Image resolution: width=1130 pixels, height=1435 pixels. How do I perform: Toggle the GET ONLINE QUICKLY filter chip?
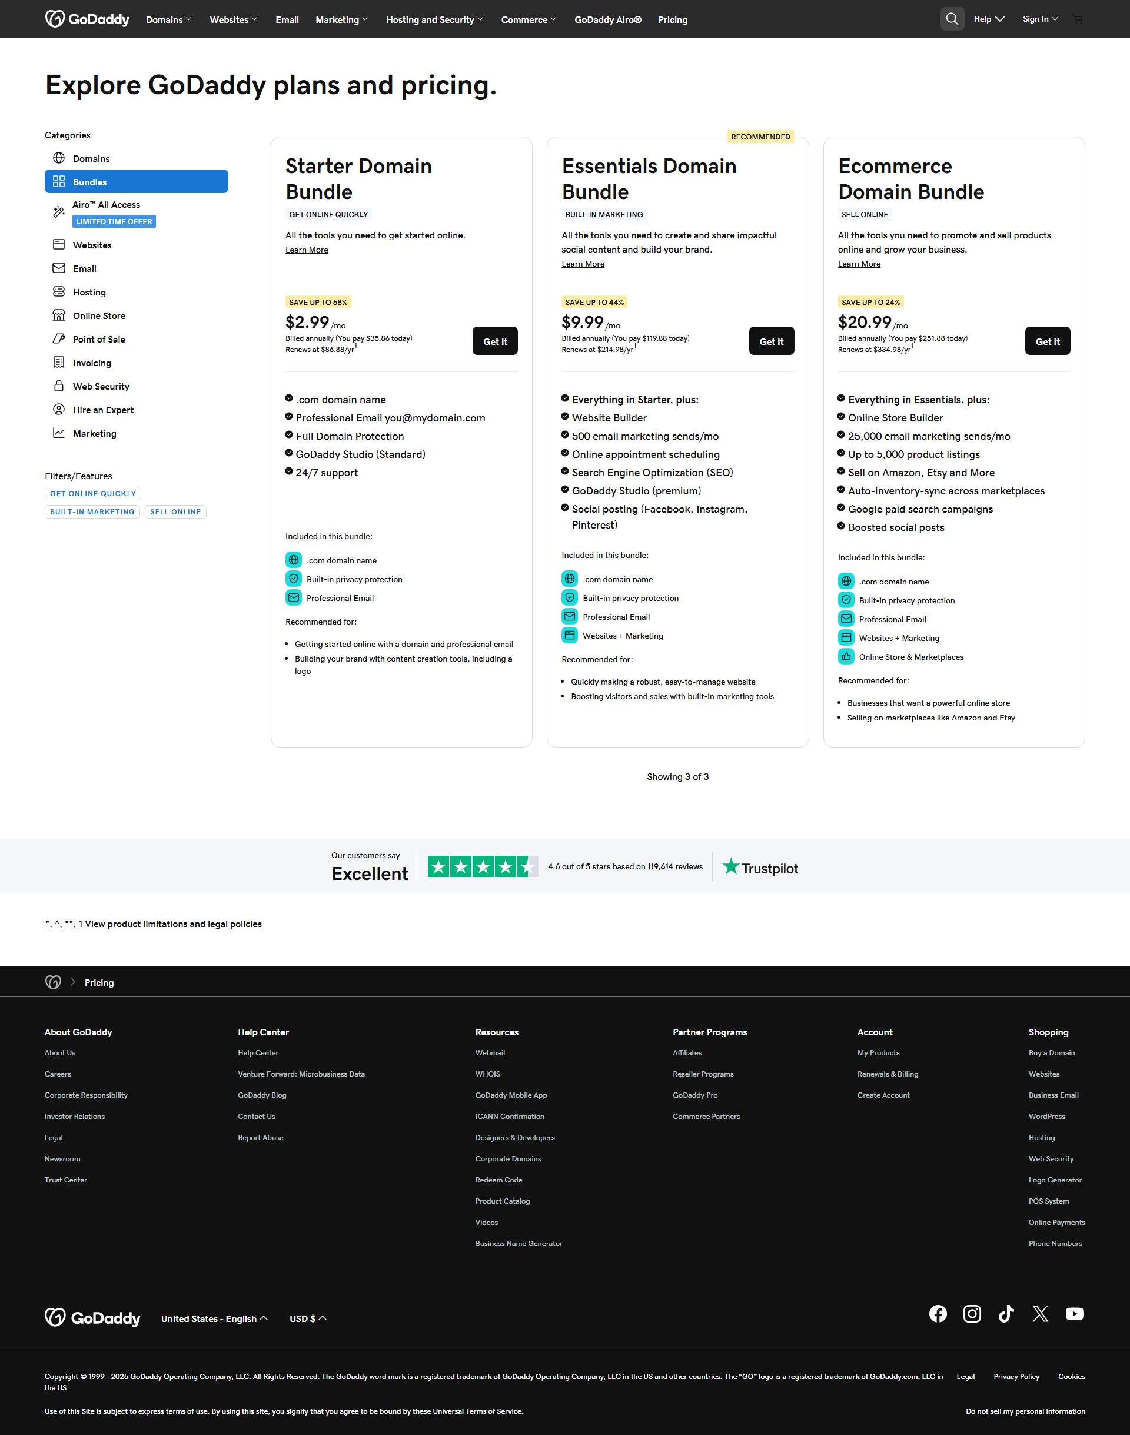click(94, 493)
